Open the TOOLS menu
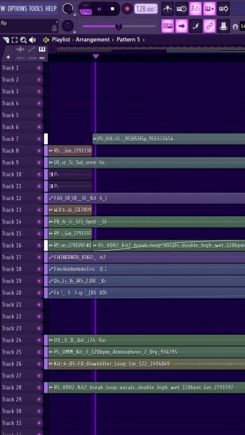 [36, 8]
